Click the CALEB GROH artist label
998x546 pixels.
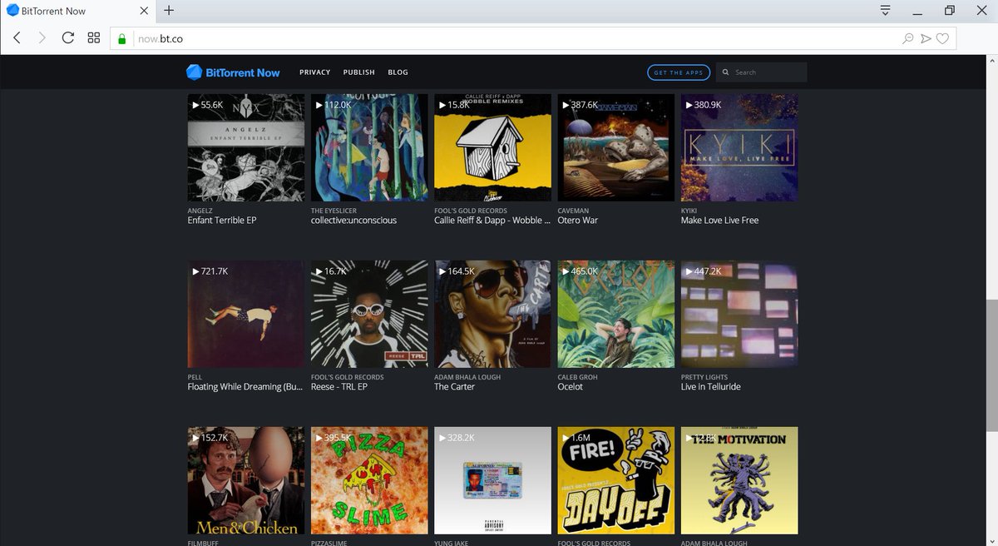click(578, 377)
